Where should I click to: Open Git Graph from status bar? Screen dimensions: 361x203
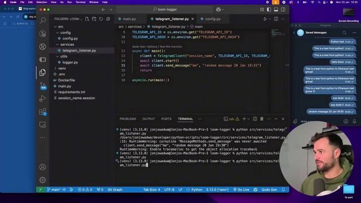(115, 189)
